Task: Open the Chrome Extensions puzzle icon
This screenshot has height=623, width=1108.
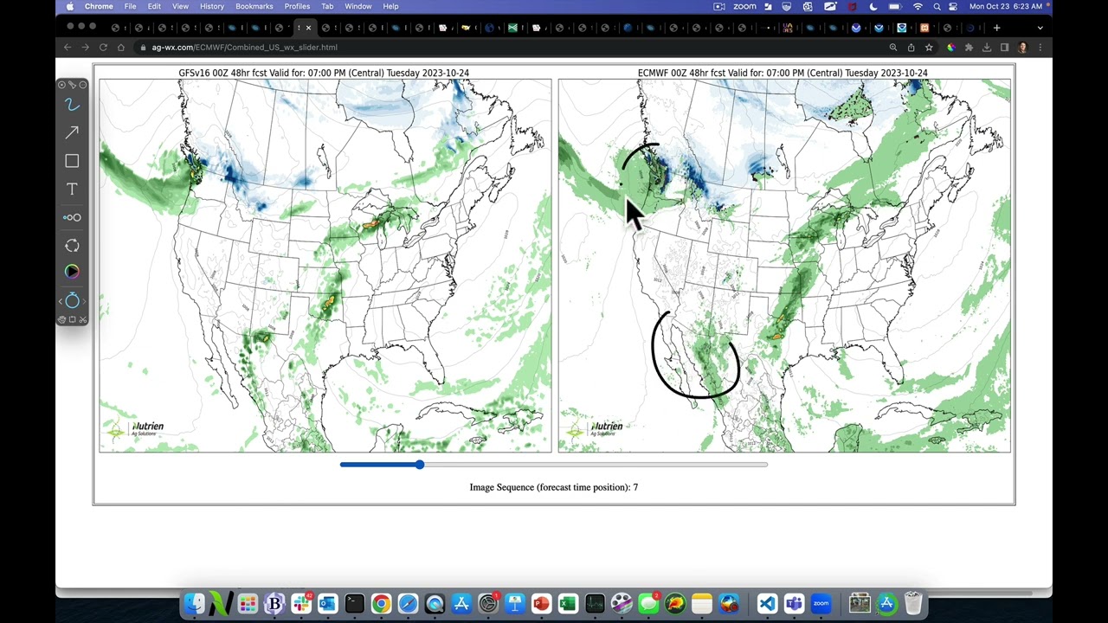Action: [969, 48]
